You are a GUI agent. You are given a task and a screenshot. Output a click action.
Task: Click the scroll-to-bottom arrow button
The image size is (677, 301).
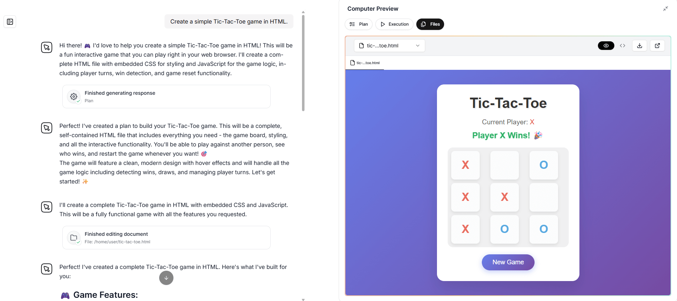pyautogui.click(x=166, y=278)
